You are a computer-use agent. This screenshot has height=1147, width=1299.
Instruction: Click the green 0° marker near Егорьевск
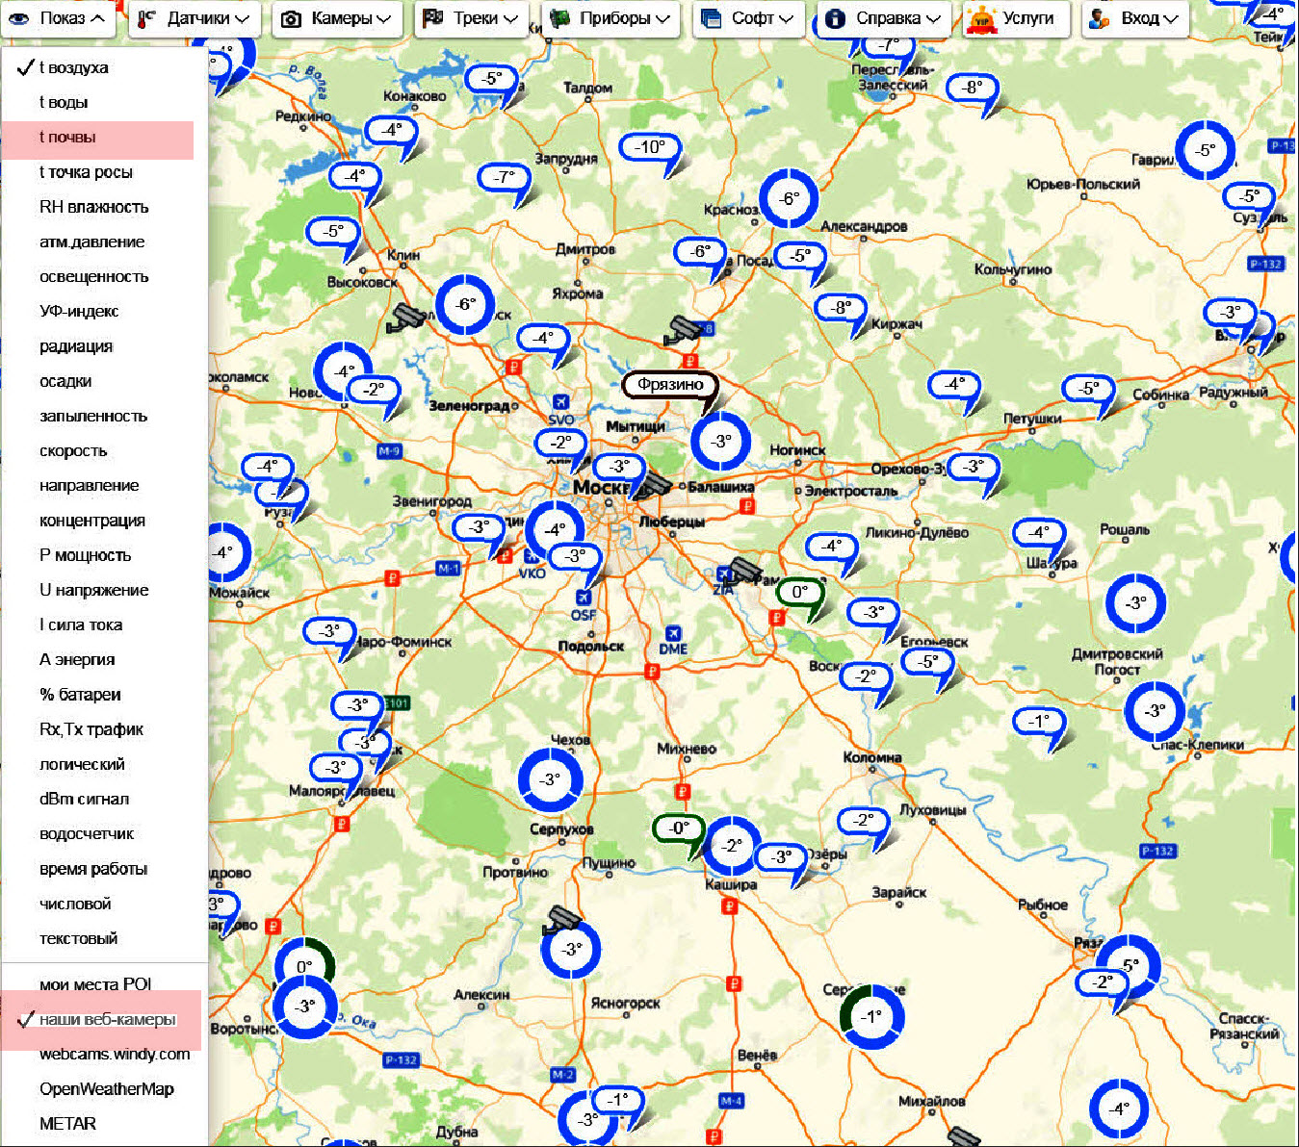pyautogui.click(x=799, y=593)
